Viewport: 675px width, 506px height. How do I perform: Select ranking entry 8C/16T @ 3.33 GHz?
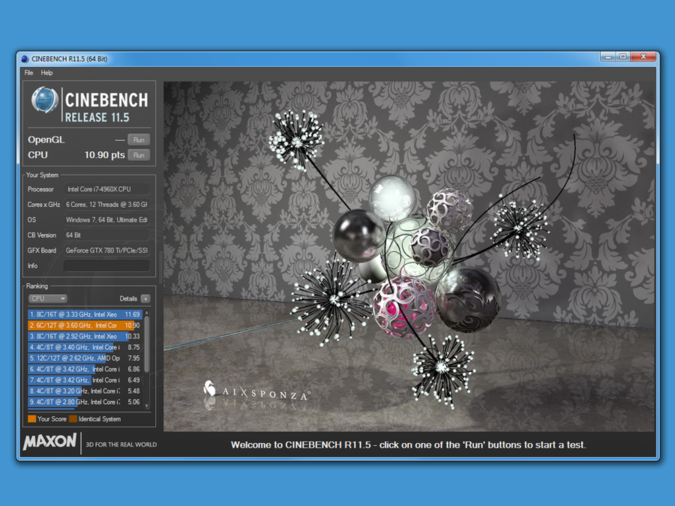85,314
